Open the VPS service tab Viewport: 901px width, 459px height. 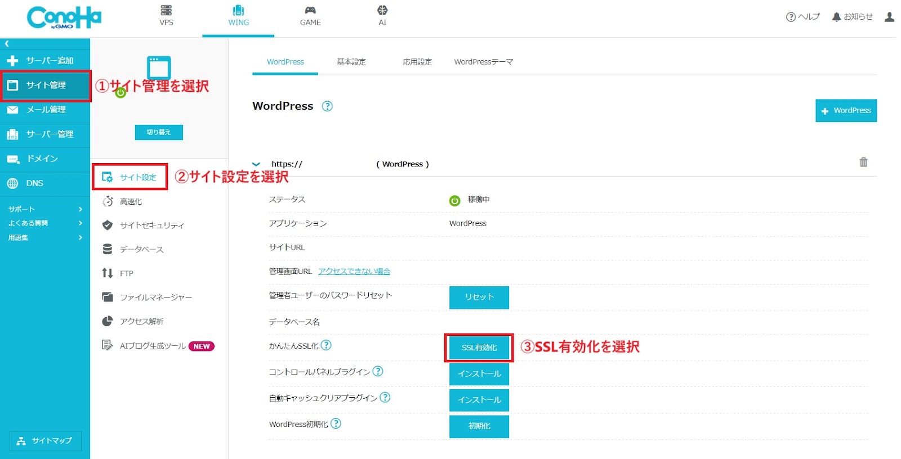coord(166,16)
